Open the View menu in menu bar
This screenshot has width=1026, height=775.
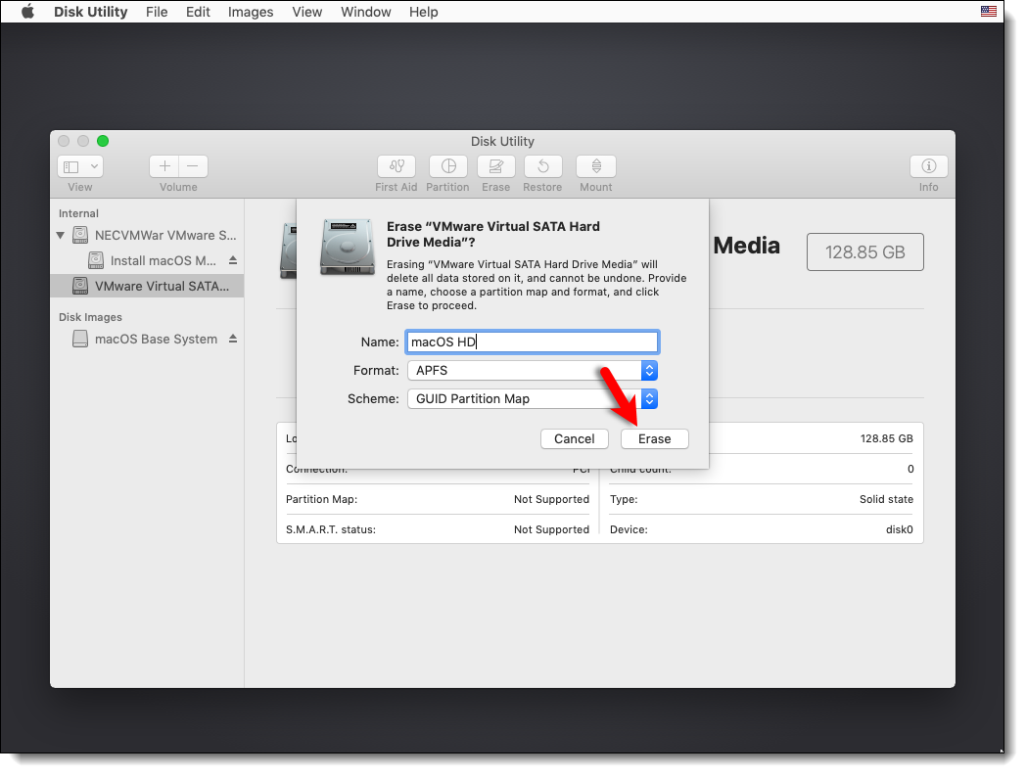pos(306,12)
